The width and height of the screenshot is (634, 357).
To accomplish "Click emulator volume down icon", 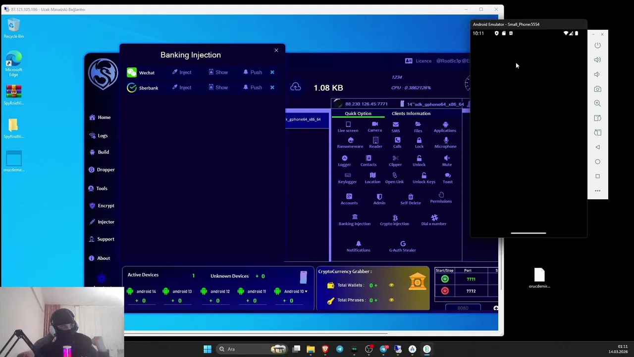I will (597, 74).
